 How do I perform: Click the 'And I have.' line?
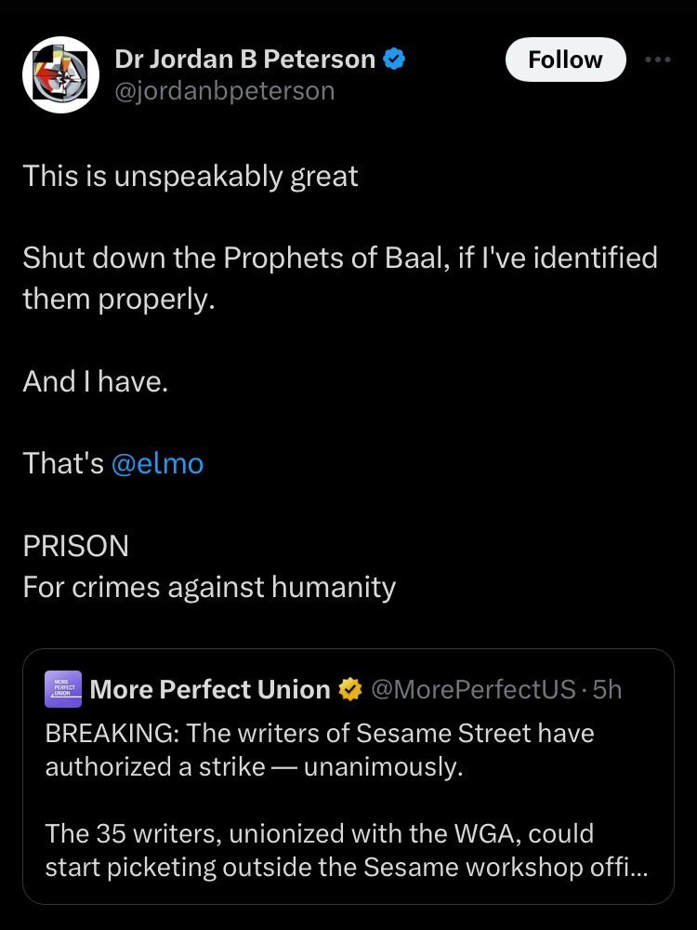coord(96,380)
